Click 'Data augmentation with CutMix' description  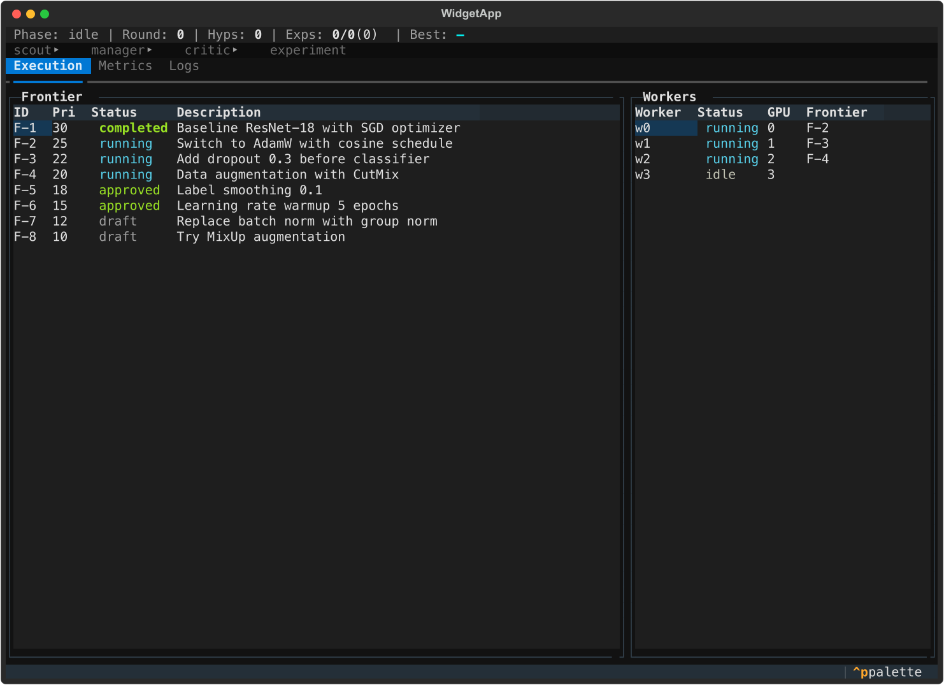click(x=288, y=175)
